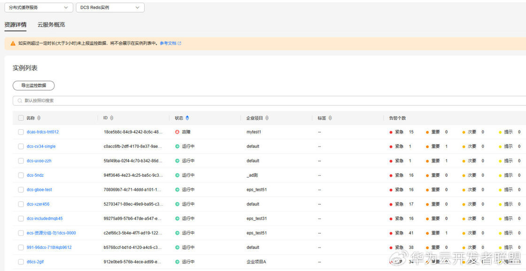Click the ID cell 52703471-89ec-49e9-ba95-c3...

pos(133,204)
